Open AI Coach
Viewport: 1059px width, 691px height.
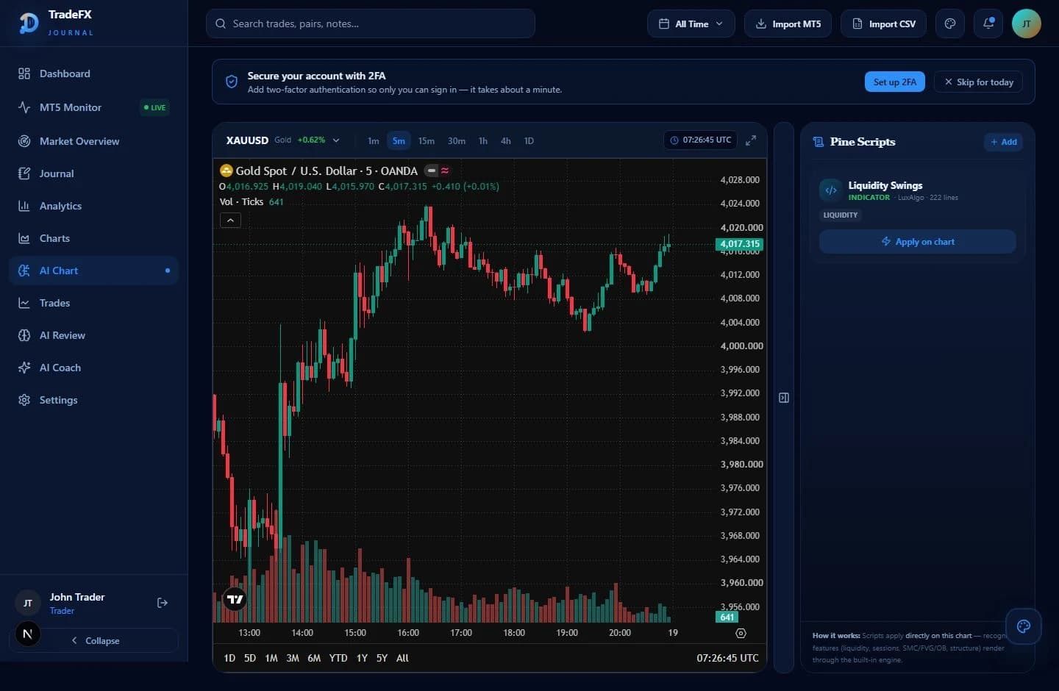(93, 368)
